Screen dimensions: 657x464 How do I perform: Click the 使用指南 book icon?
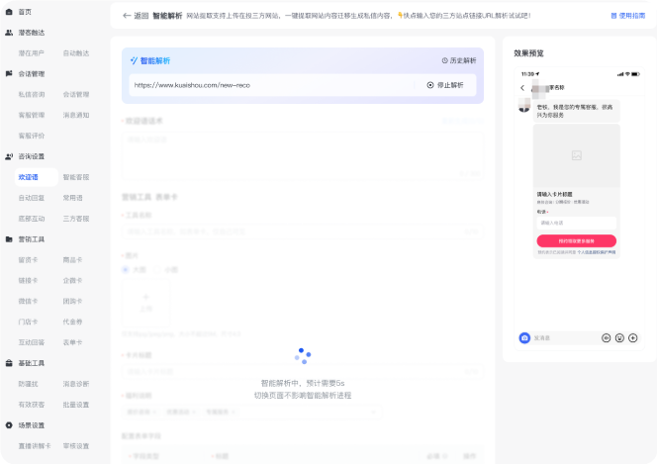tap(613, 16)
